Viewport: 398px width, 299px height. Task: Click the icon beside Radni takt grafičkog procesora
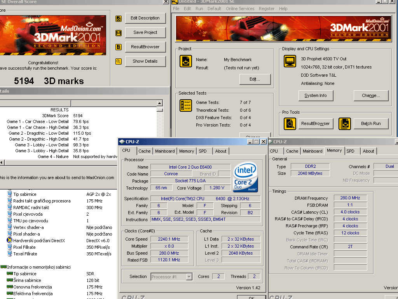pos(10,201)
